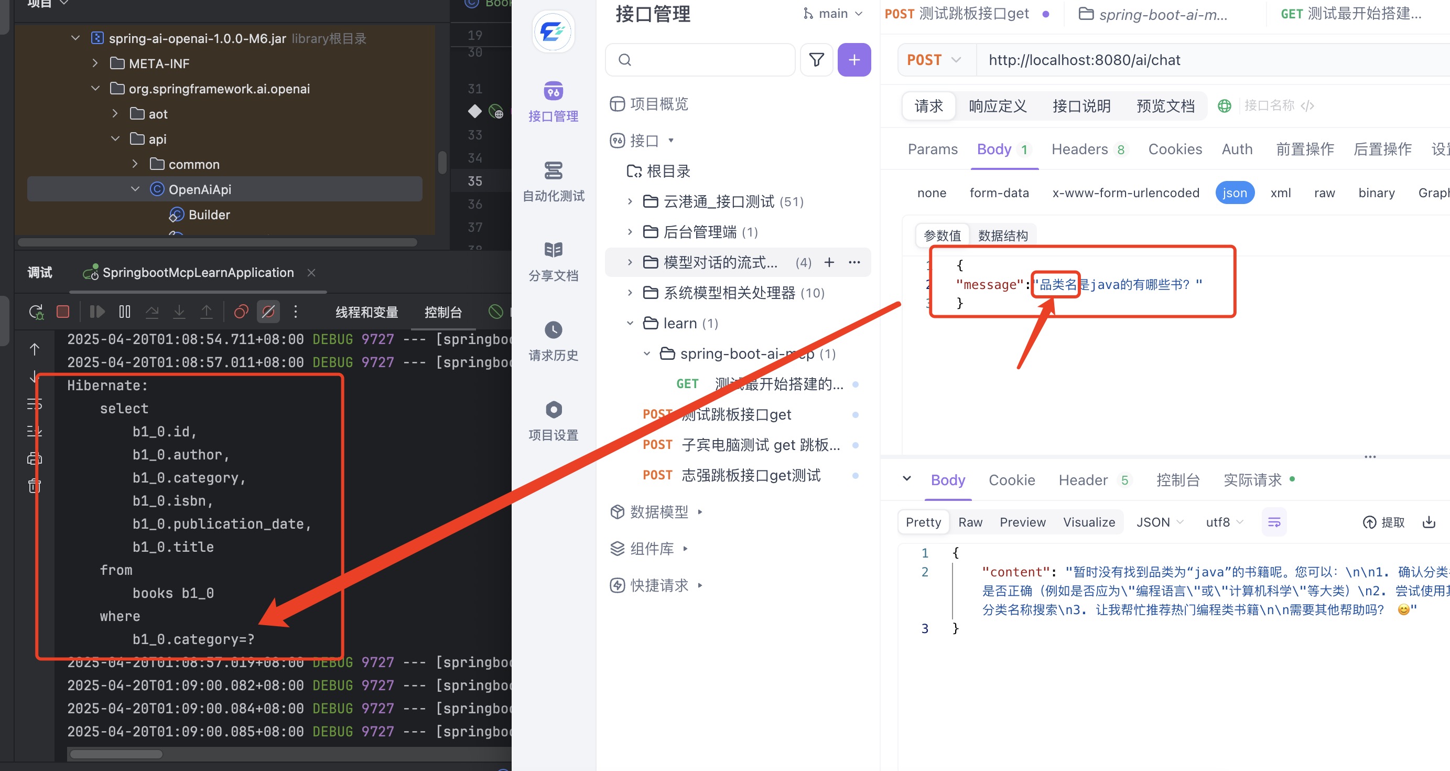Open more debug actions three-dot menu
1450x771 pixels.
pos(296,312)
